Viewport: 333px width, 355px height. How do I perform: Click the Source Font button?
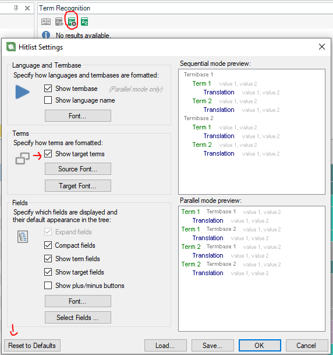tap(78, 168)
